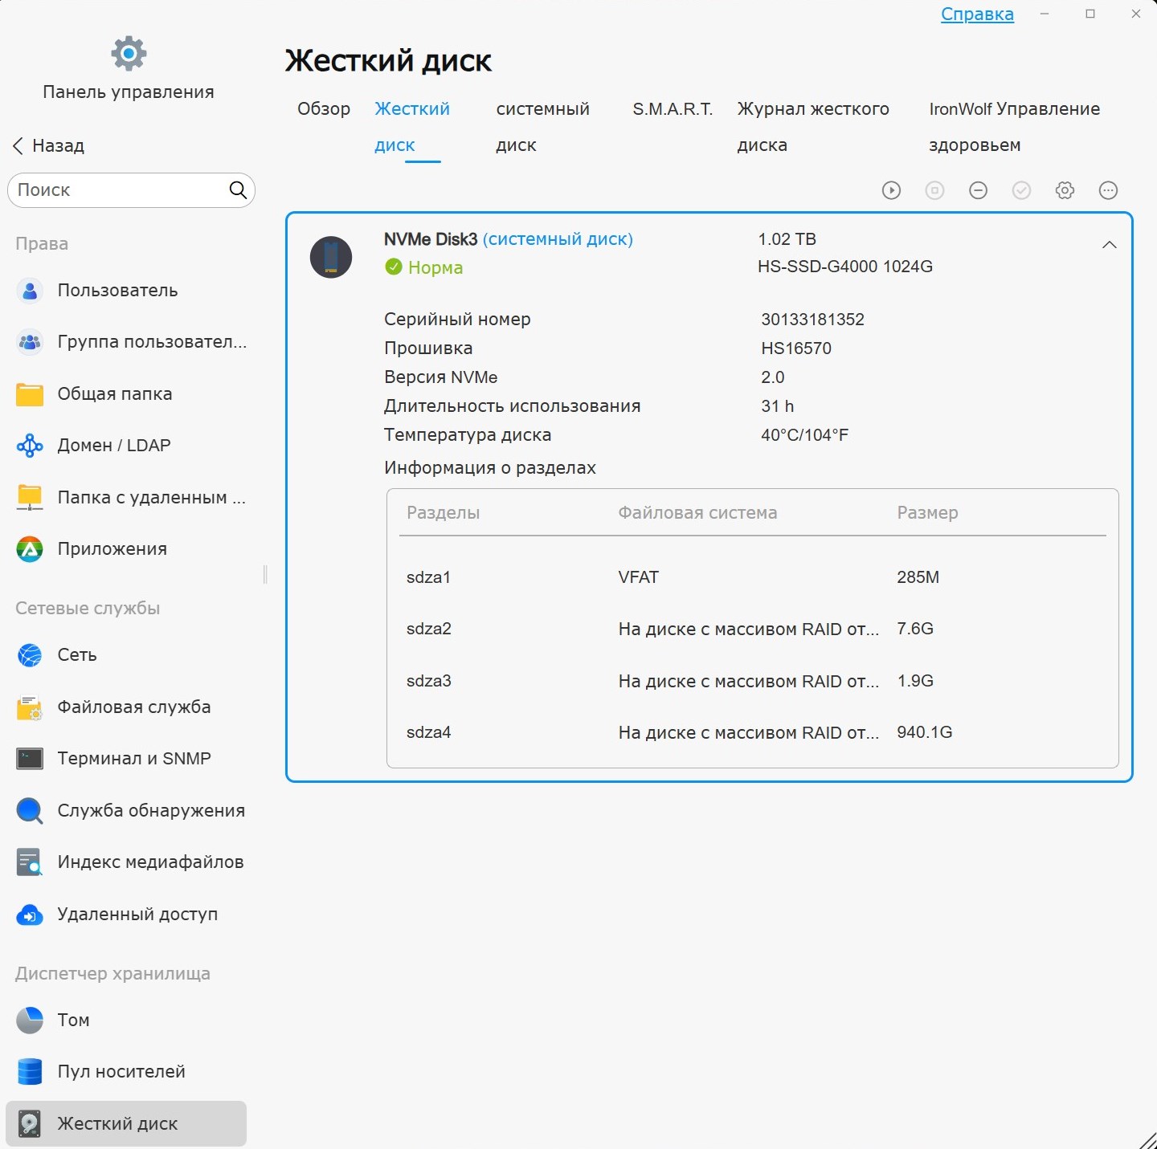Open Пользователь user settings
Screen dimensions: 1157x1149
117,291
